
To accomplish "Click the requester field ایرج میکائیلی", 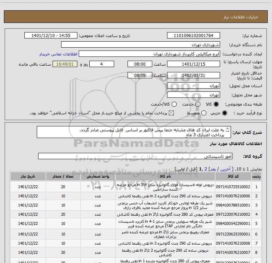I will 149,54.
